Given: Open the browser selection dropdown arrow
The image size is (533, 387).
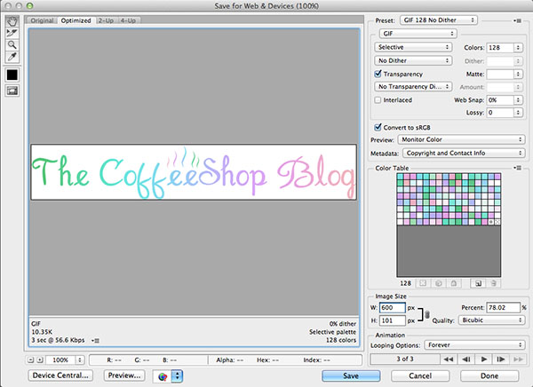Looking at the screenshot, I should 178,376.
